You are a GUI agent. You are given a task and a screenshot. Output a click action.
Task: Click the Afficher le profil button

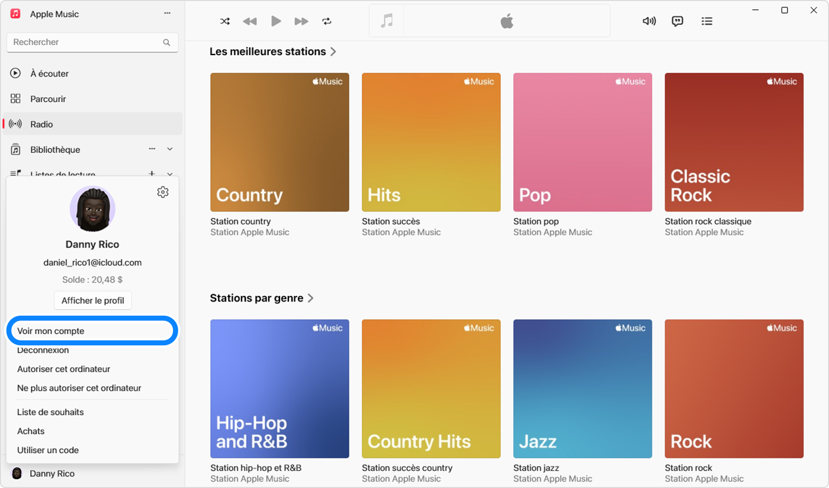(x=92, y=300)
